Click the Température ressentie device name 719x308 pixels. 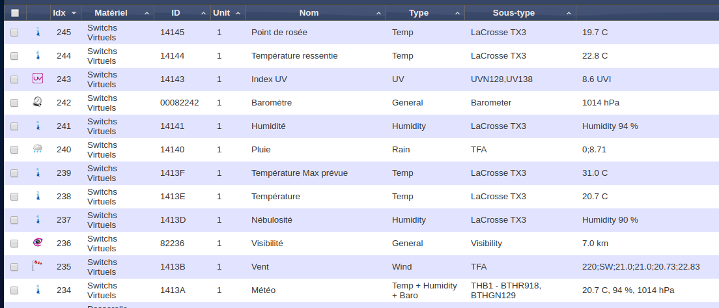(x=294, y=56)
